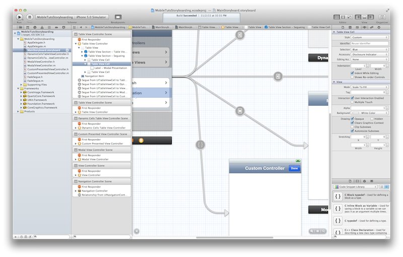
Task: Show the Project navigator
Action: point(20,27)
